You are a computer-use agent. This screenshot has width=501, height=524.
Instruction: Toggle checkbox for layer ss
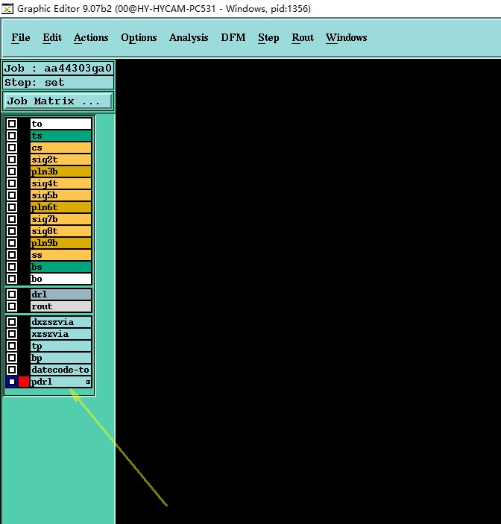tap(12, 255)
